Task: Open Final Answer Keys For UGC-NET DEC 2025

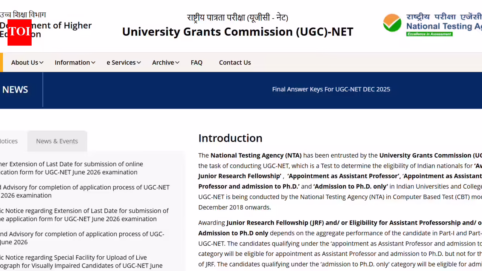Action: [331, 89]
